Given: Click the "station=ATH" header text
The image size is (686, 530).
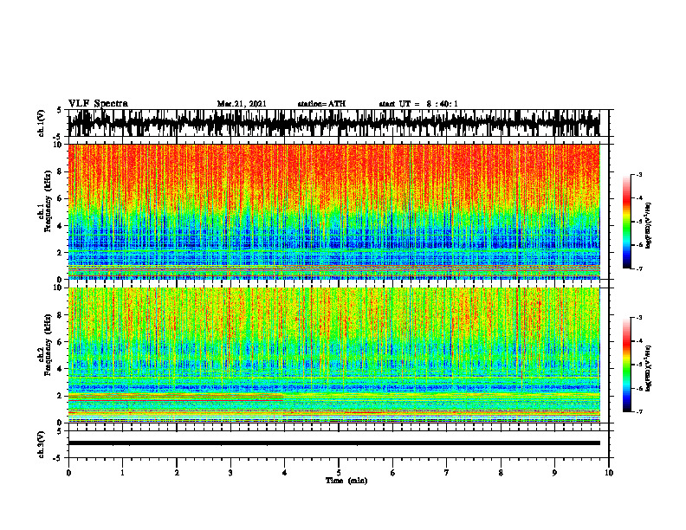Looking at the screenshot, I should 321,104.
